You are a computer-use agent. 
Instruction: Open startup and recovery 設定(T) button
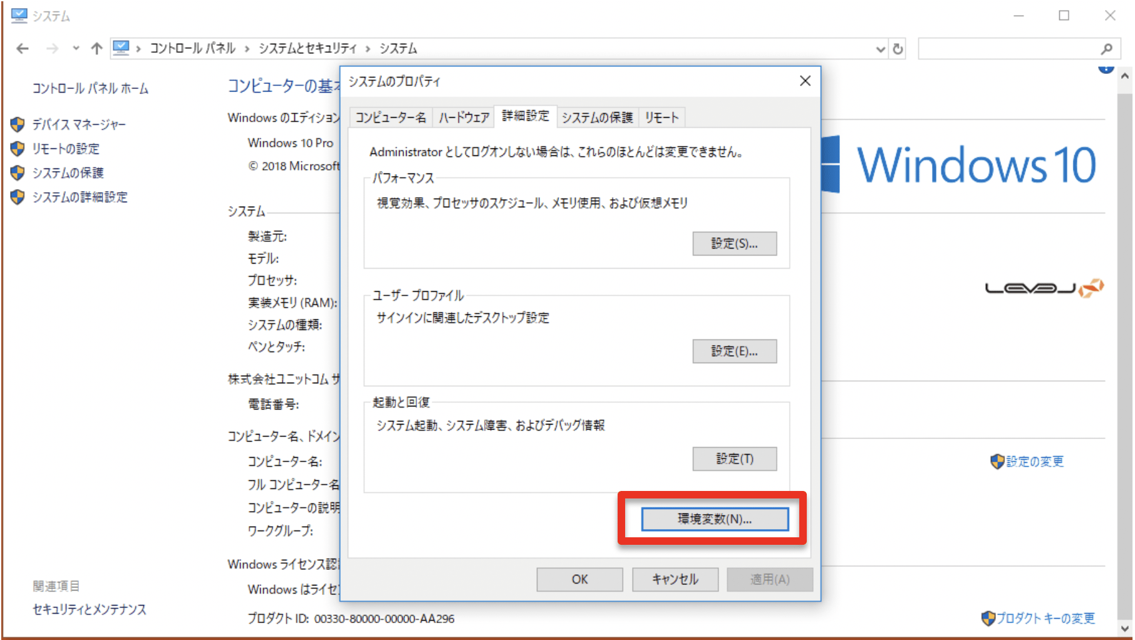(x=735, y=459)
